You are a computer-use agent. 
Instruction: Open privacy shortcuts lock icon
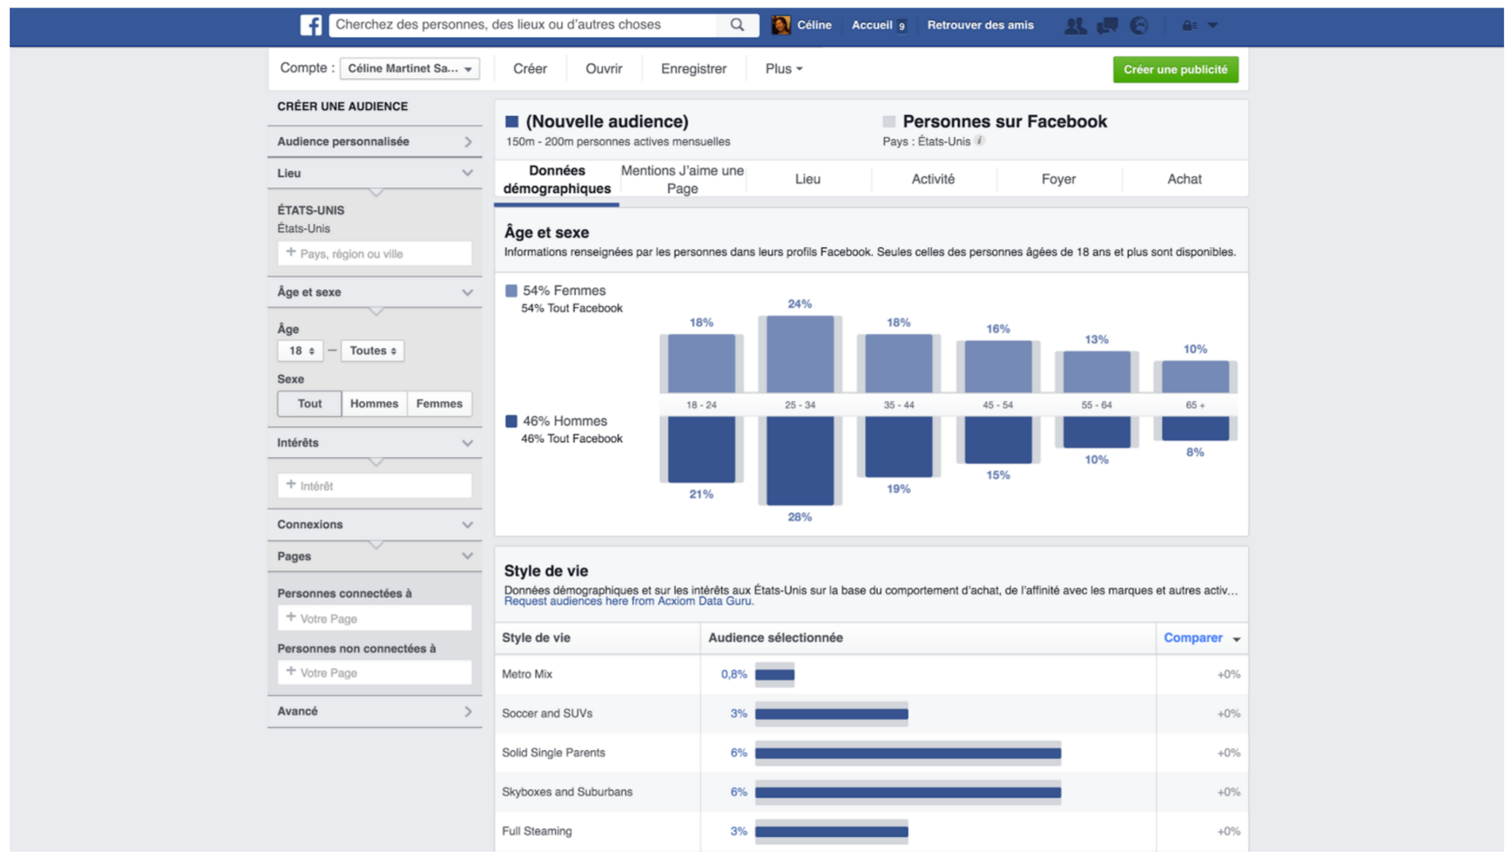pyautogui.click(x=1188, y=25)
